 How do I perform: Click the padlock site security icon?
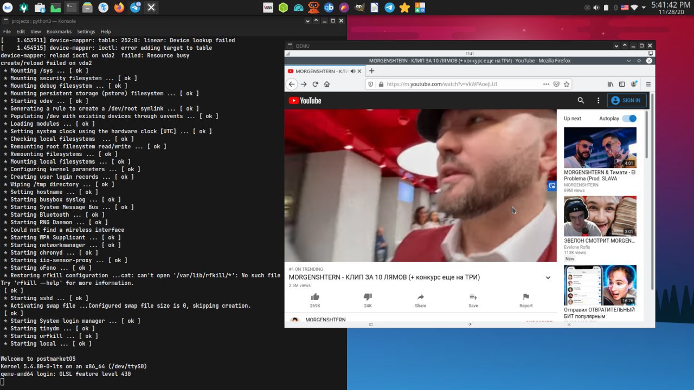coord(381,84)
